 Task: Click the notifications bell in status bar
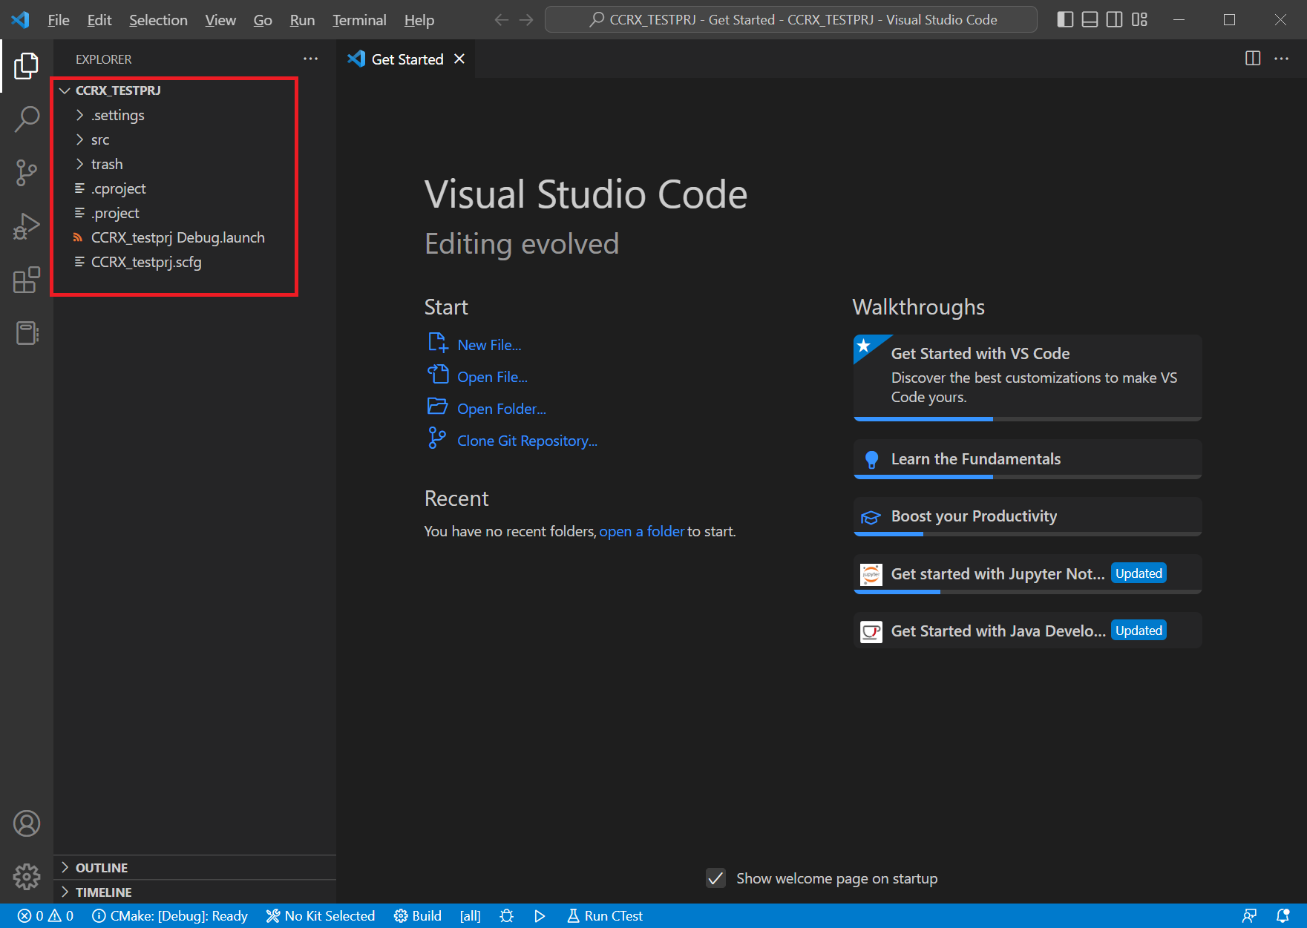tap(1283, 916)
